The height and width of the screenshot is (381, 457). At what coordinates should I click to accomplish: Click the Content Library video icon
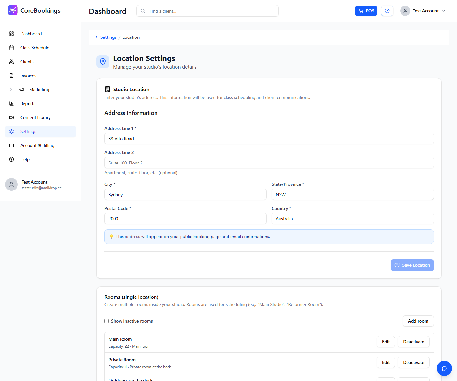11,117
